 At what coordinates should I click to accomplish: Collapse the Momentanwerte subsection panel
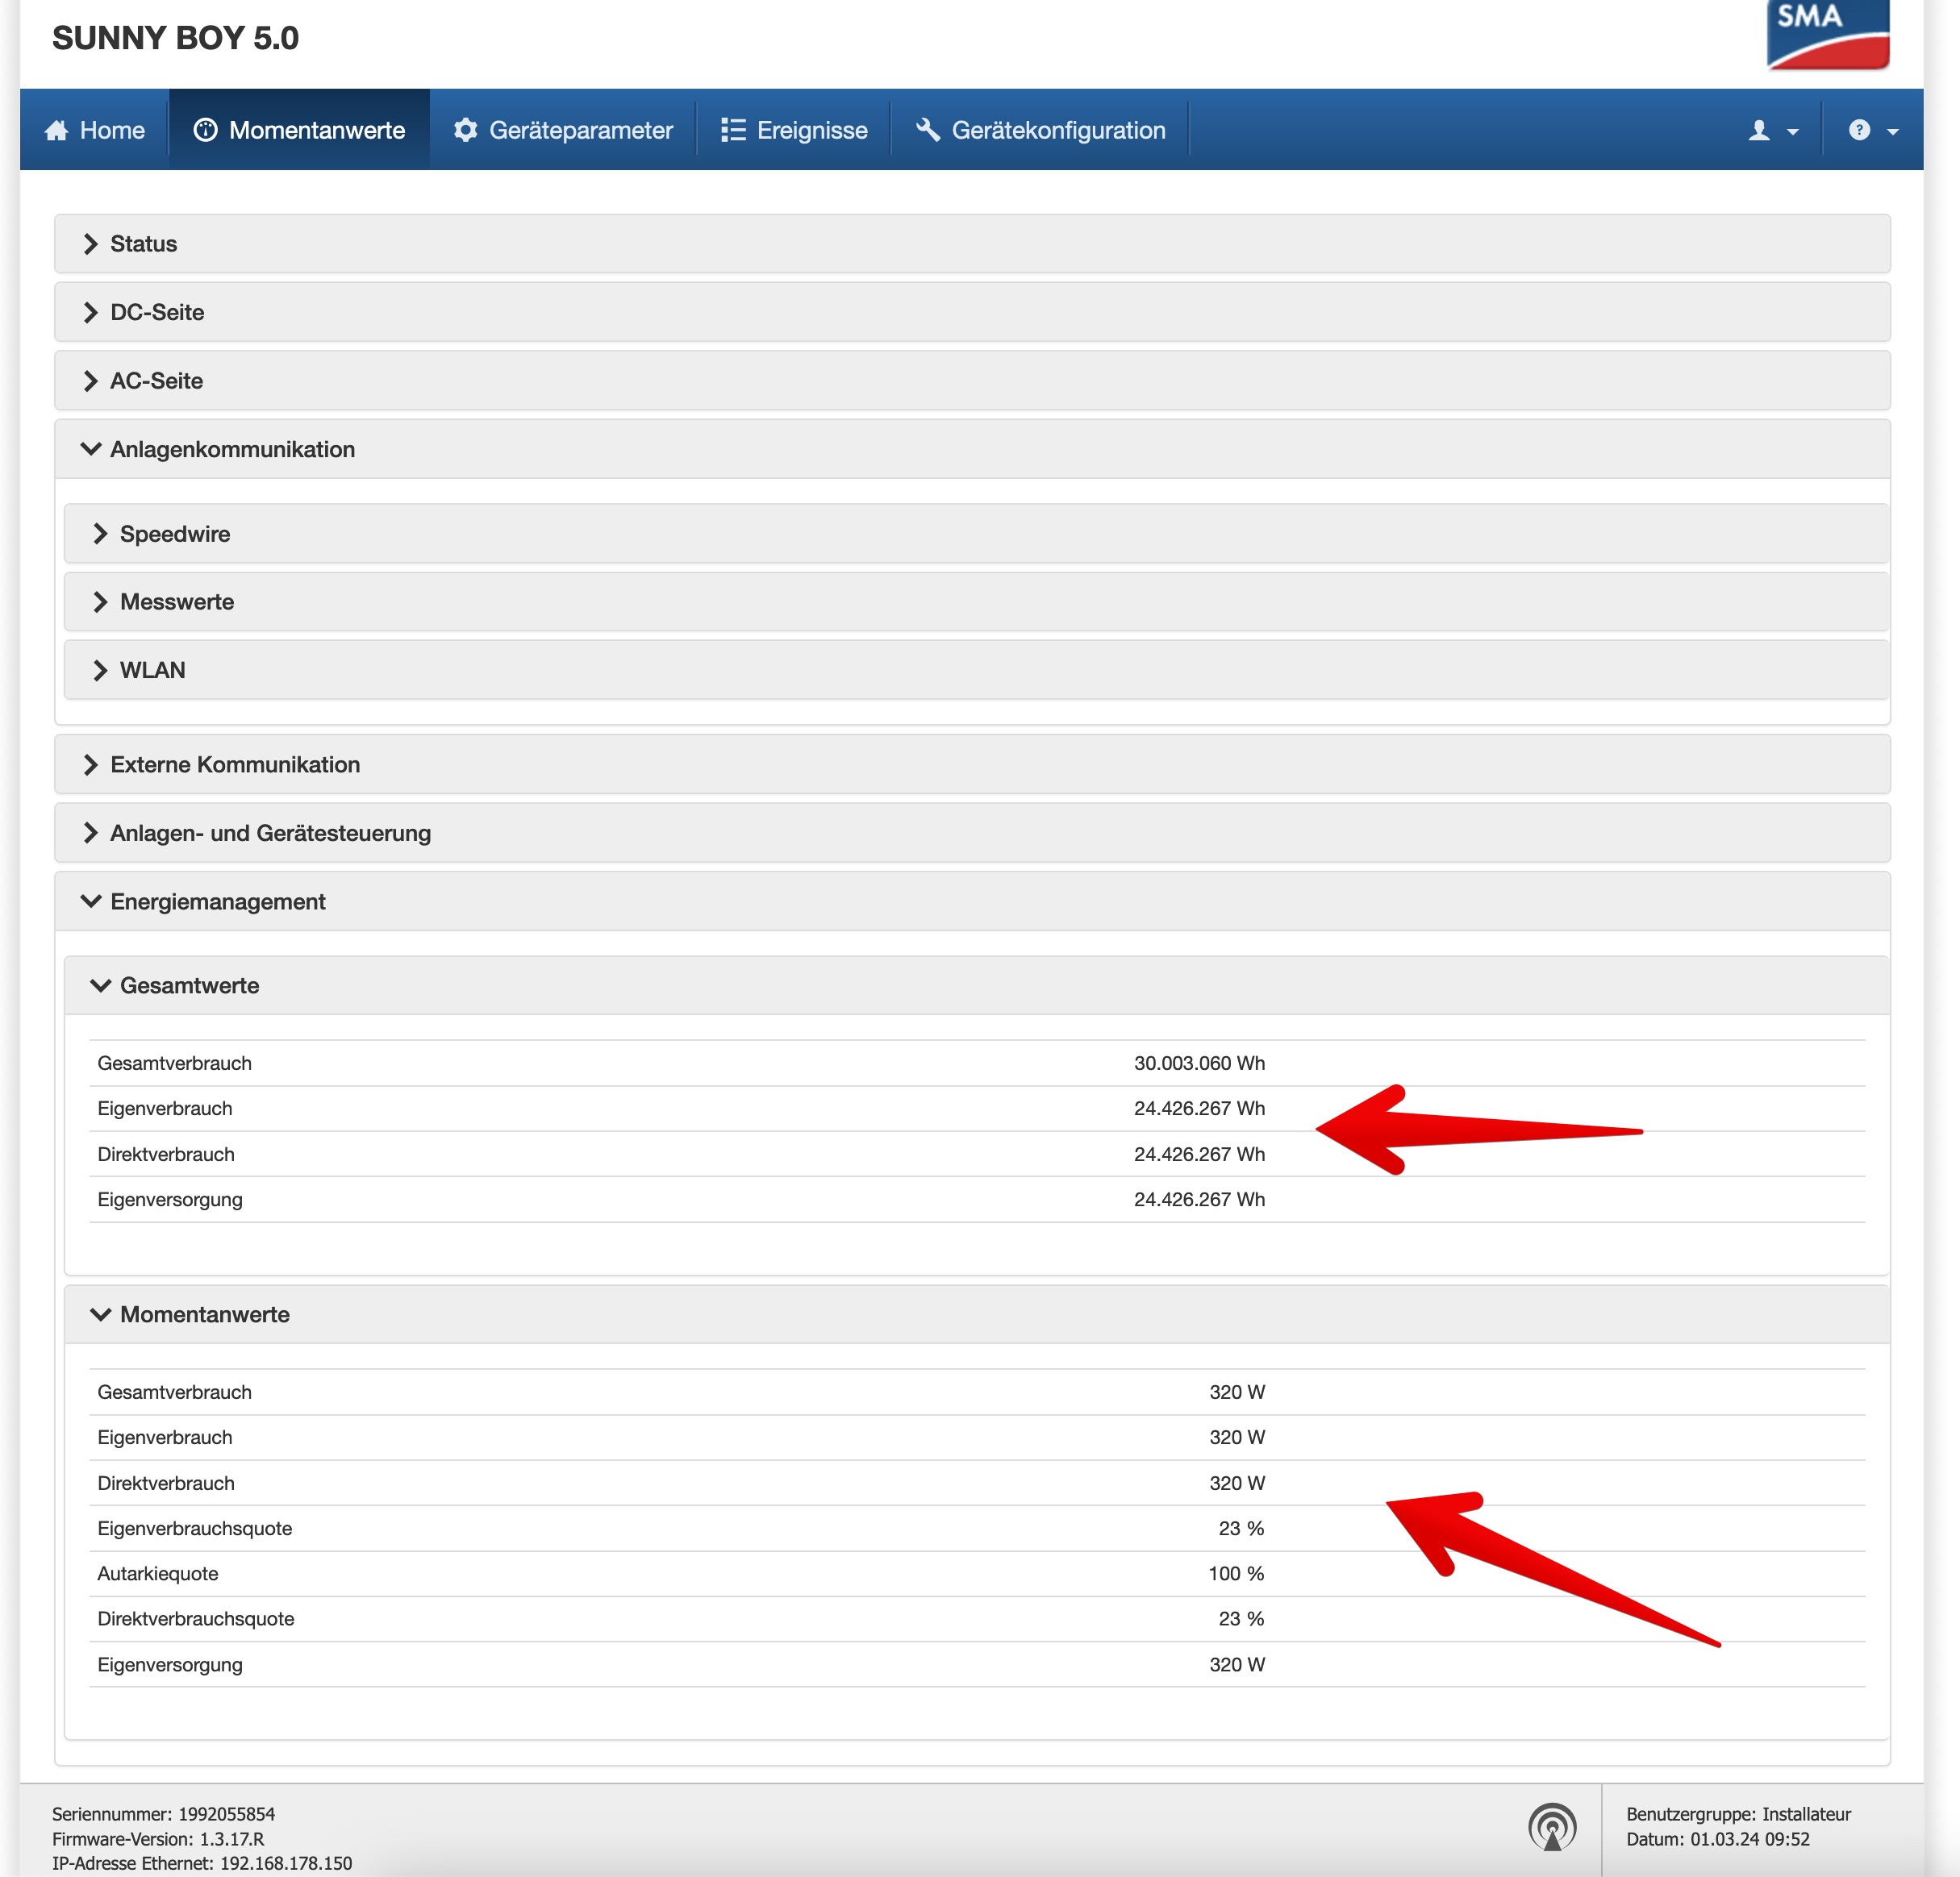click(976, 1314)
